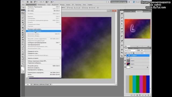The height and width of the screenshot is (97, 172).
Task: Select the Clone Stamp tool
Action: click(23, 32)
